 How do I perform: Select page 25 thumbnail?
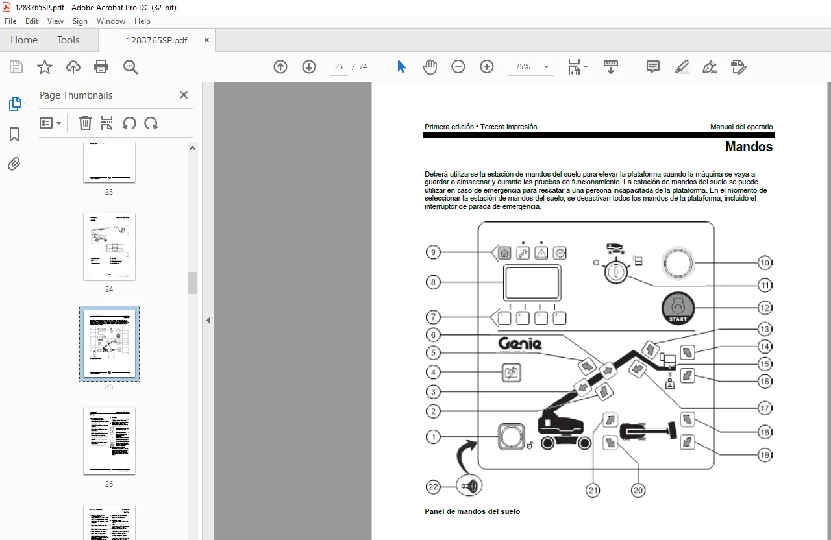coord(109,343)
